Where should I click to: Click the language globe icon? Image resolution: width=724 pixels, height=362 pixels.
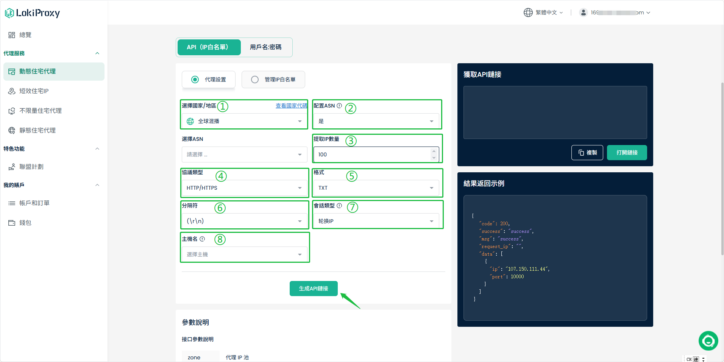(x=528, y=12)
